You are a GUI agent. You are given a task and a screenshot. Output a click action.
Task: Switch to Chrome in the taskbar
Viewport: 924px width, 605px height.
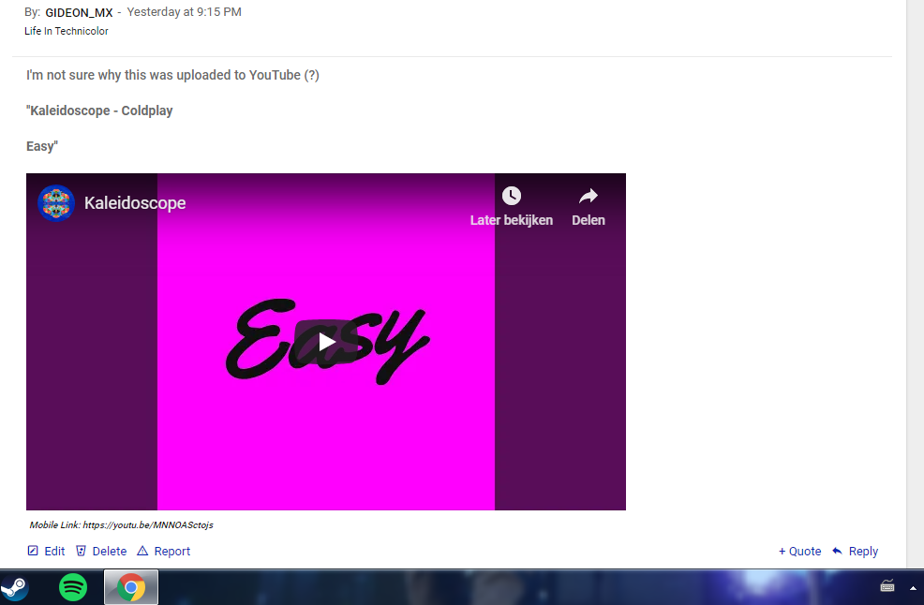tap(131, 587)
